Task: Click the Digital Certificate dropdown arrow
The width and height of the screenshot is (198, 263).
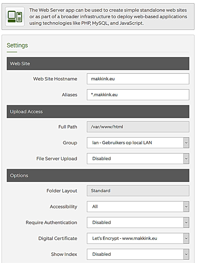Action: 186,238
